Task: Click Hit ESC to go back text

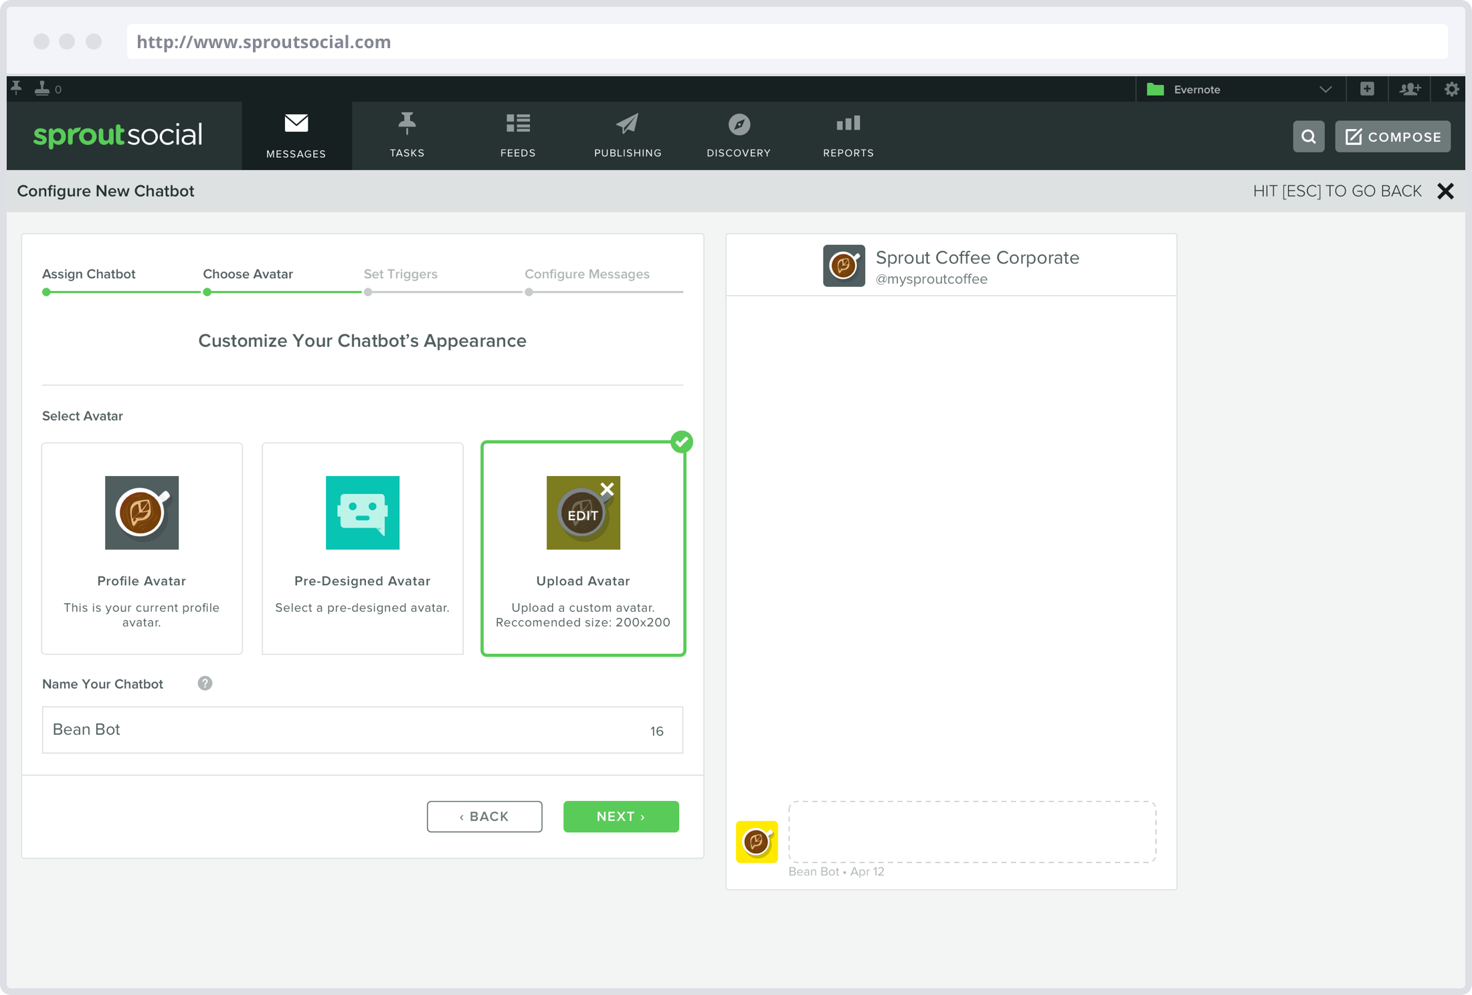Action: click(1337, 191)
